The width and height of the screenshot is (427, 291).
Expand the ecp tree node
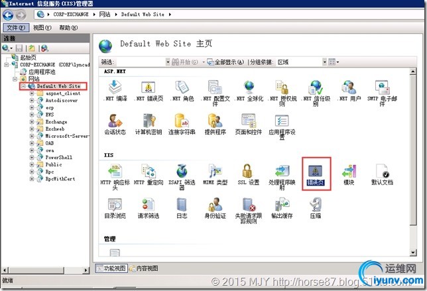point(32,107)
